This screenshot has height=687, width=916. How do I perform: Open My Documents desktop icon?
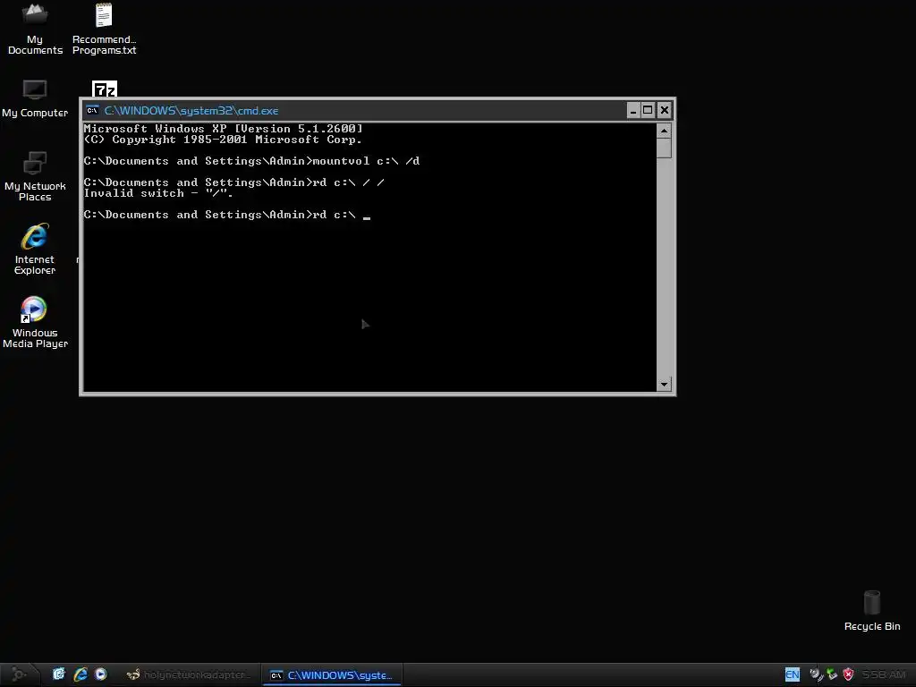coord(35,30)
